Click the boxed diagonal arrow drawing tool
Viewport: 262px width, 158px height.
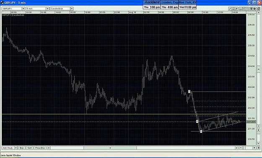tap(236, 9)
